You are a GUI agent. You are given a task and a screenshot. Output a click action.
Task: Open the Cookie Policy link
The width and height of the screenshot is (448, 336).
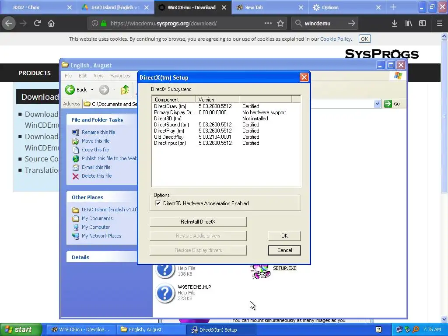click(x=336, y=39)
